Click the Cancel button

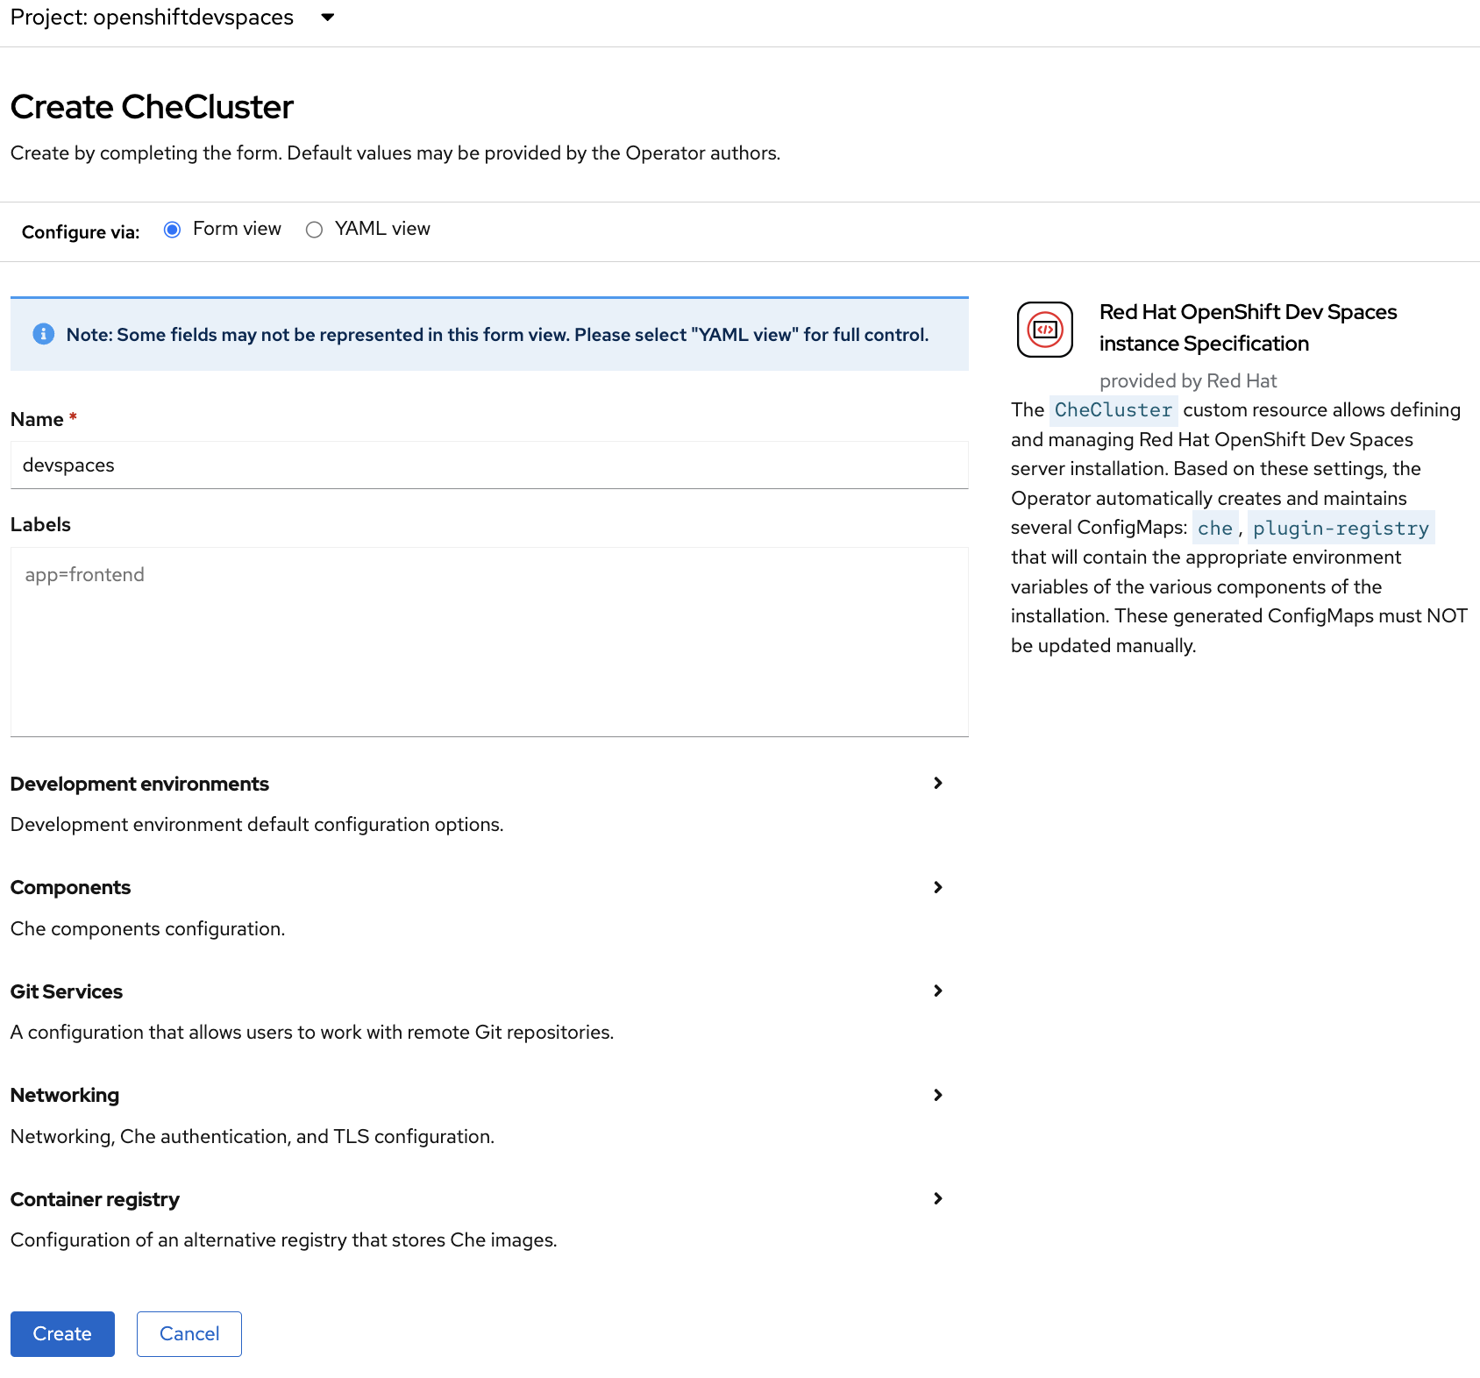click(189, 1334)
